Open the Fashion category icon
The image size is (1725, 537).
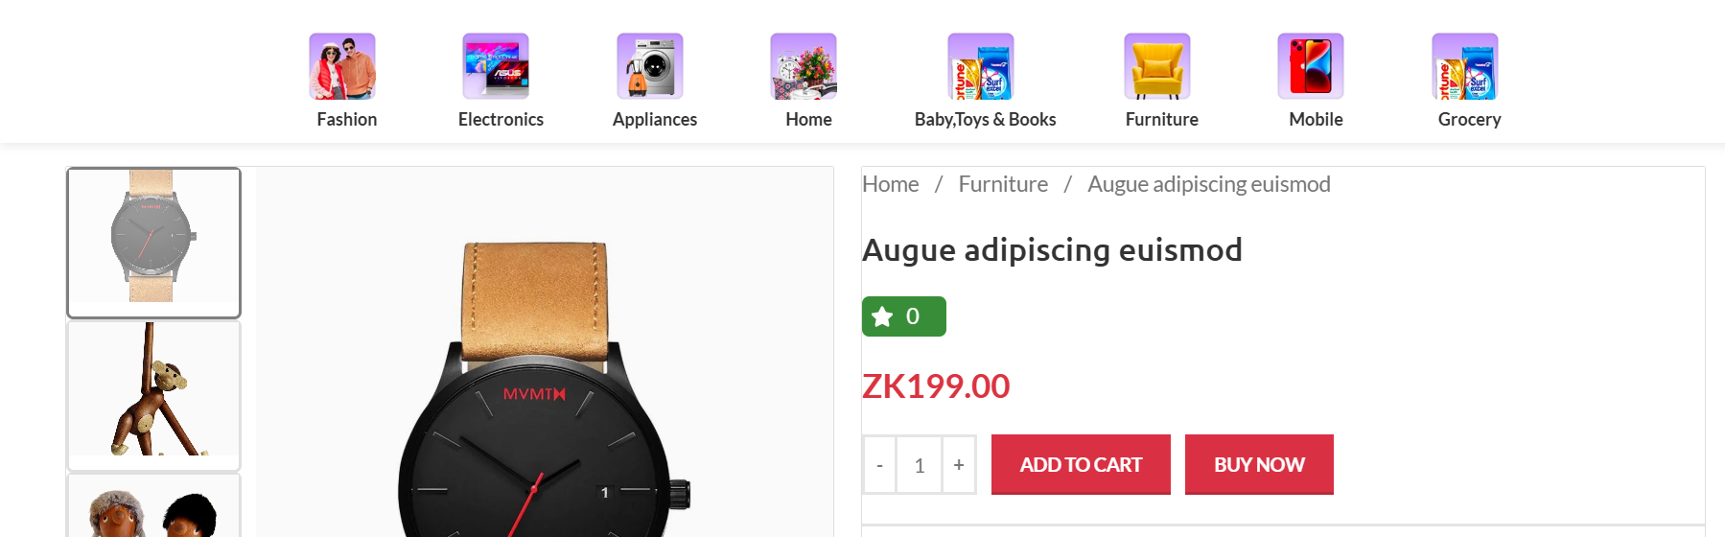tap(342, 66)
